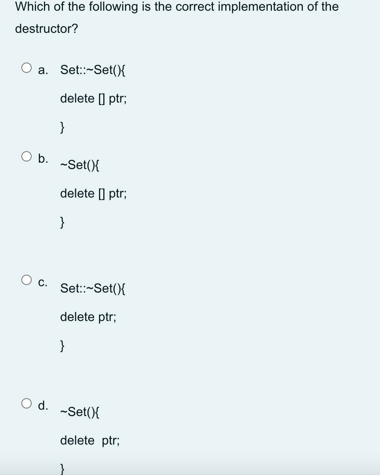
Task: Click the delete ptr line in option c
Action: point(88,317)
